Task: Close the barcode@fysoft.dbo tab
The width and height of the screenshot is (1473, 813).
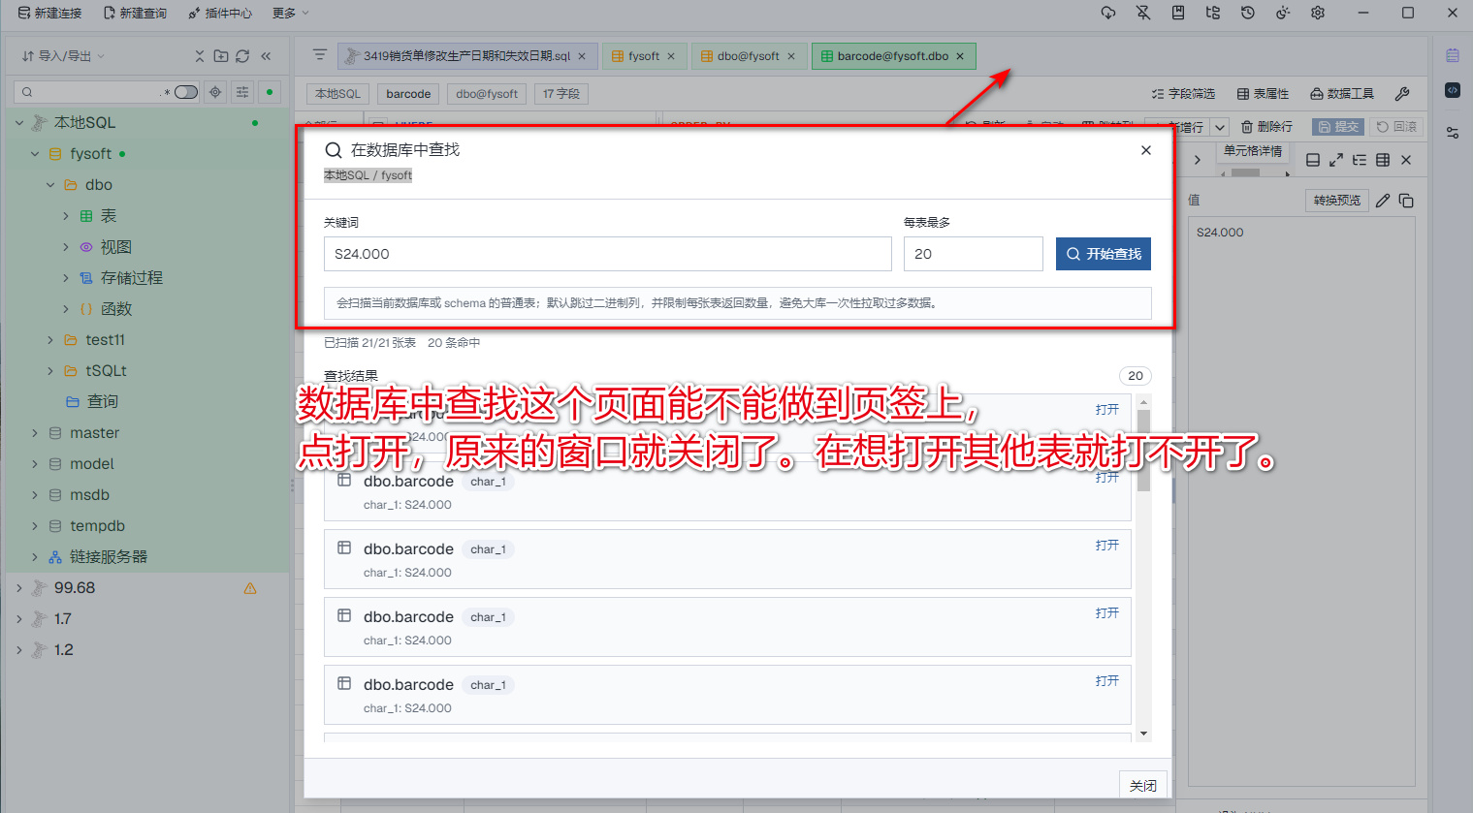Action: click(x=960, y=56)
